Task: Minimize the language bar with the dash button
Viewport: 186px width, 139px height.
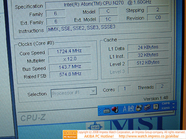Action: (x=174, y=103)
